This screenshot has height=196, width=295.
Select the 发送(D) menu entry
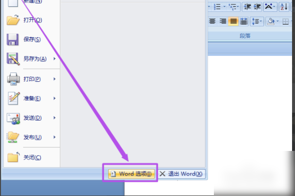(x=32, y=118)
